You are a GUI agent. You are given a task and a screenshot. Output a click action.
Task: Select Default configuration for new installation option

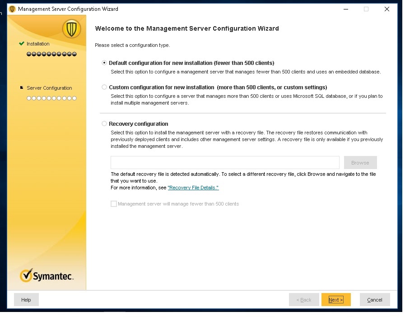tap(104, 63)
